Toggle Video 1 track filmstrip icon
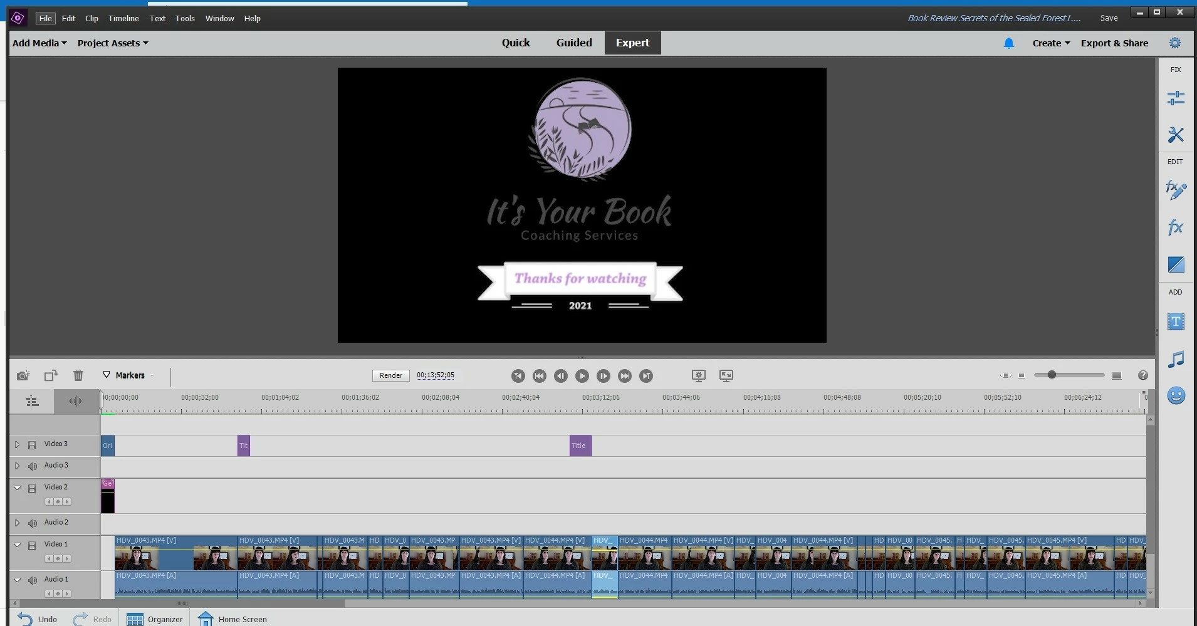Screen dimensions: 1197x626 [x=32, y=545]
